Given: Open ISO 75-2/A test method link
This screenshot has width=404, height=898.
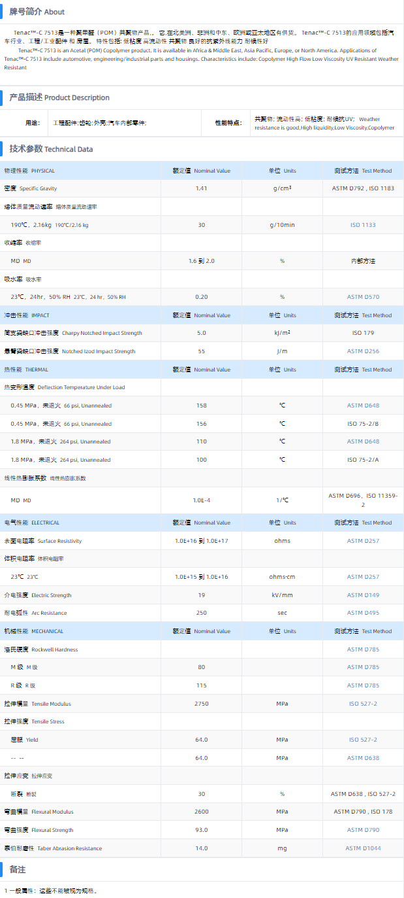Looking at the screenshot, I should pos(363,460).
